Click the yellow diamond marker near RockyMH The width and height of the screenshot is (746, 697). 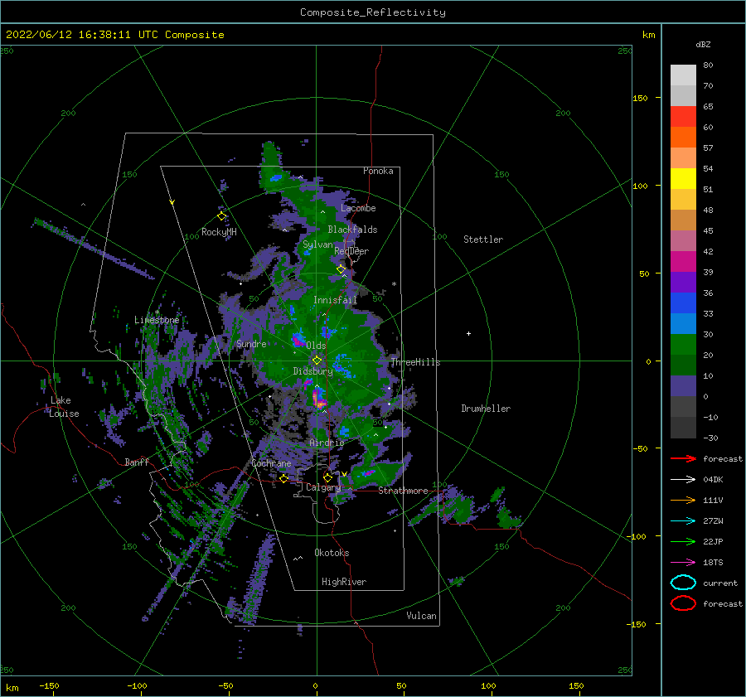coord(221,216)
